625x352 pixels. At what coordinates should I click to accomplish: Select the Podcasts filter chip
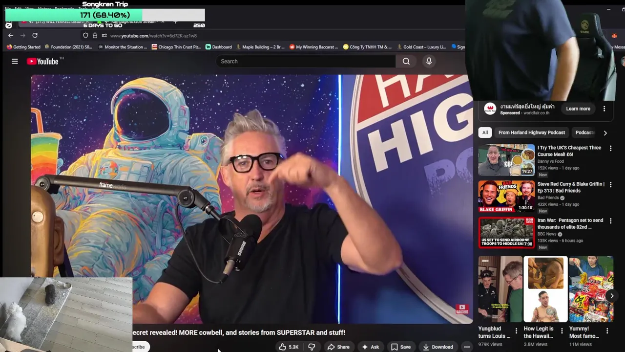tap(585, 132)
